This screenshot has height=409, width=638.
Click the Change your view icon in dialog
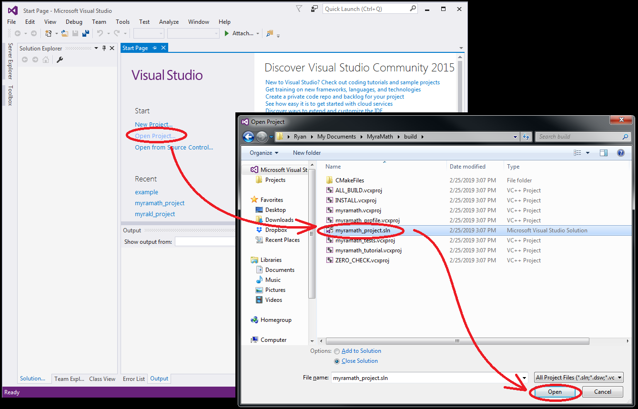coord(577,153)
